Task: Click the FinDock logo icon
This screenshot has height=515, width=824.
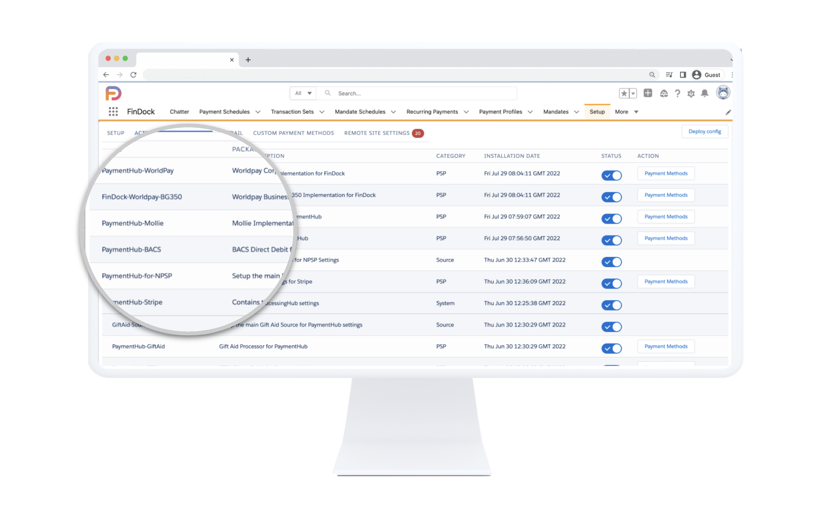Action: pyautogui.click(x=113, y=93)
